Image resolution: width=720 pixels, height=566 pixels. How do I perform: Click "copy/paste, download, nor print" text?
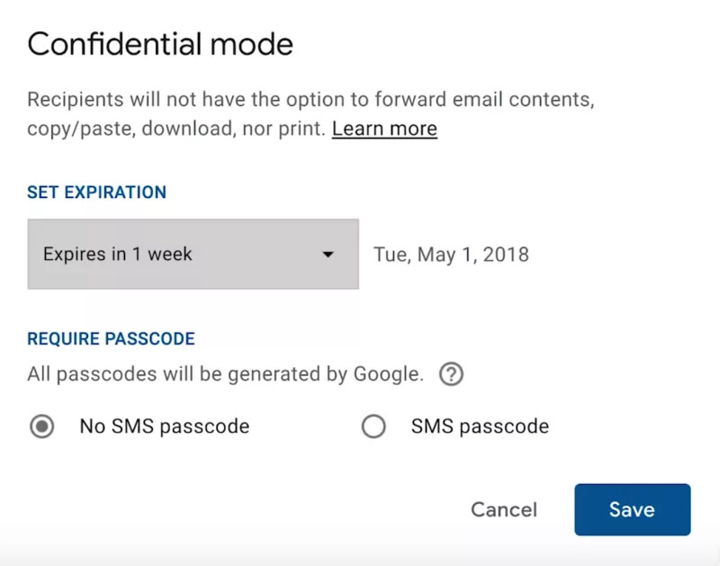coord(175,129)
